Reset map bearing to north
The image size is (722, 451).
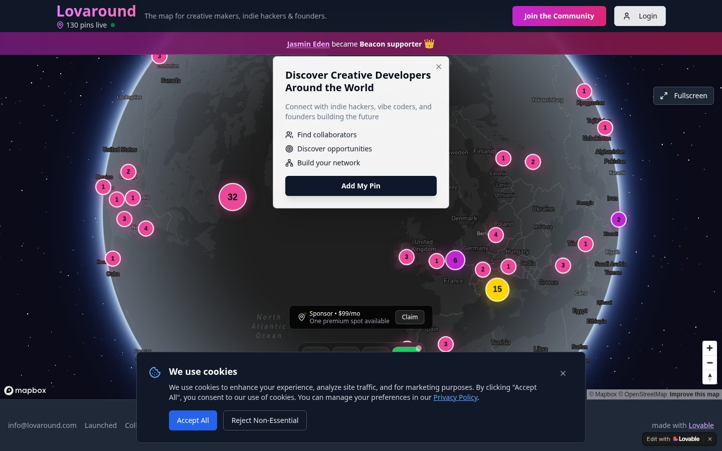(709, 377)
